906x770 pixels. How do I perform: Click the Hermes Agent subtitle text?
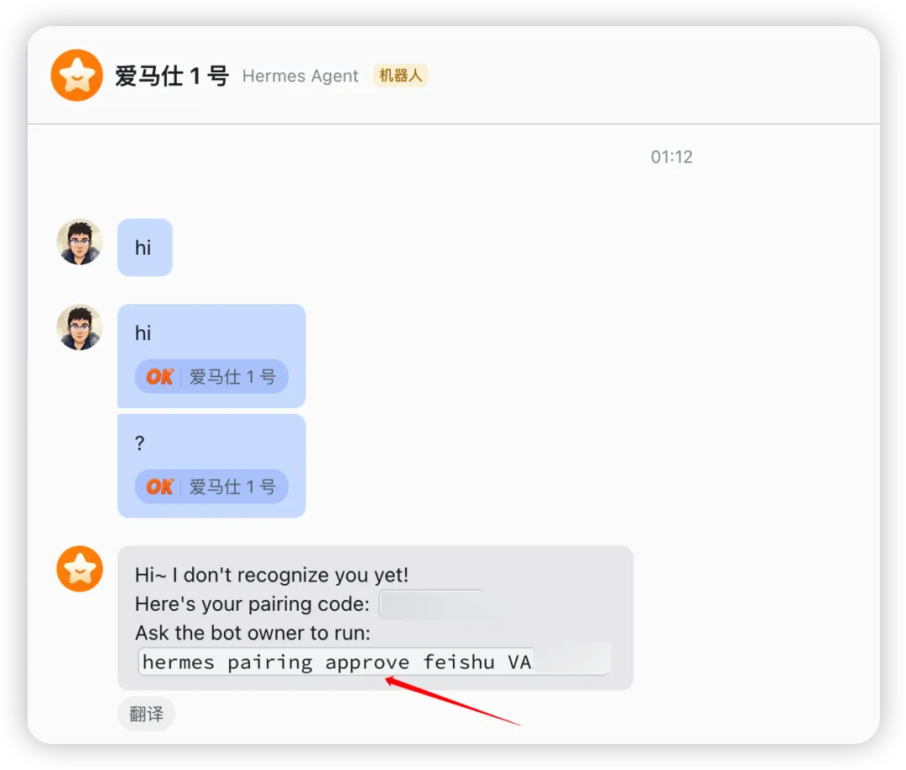tap(300, 75)
